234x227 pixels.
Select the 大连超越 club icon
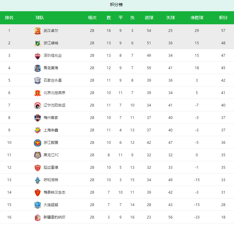[x=38, y=205]
